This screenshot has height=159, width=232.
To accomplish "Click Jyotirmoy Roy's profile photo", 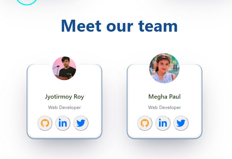I will [64, 68].
